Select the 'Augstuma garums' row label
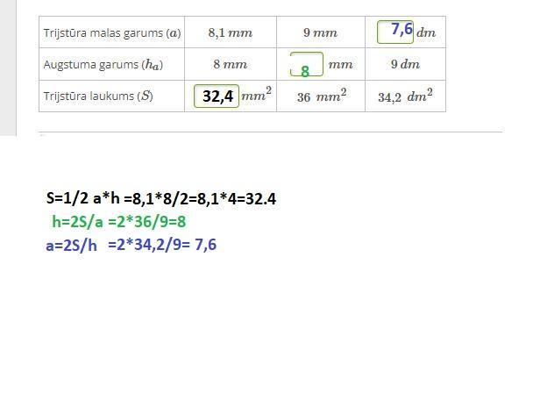The height and width of the screenshot is (407, 540). tap(103, 65)
